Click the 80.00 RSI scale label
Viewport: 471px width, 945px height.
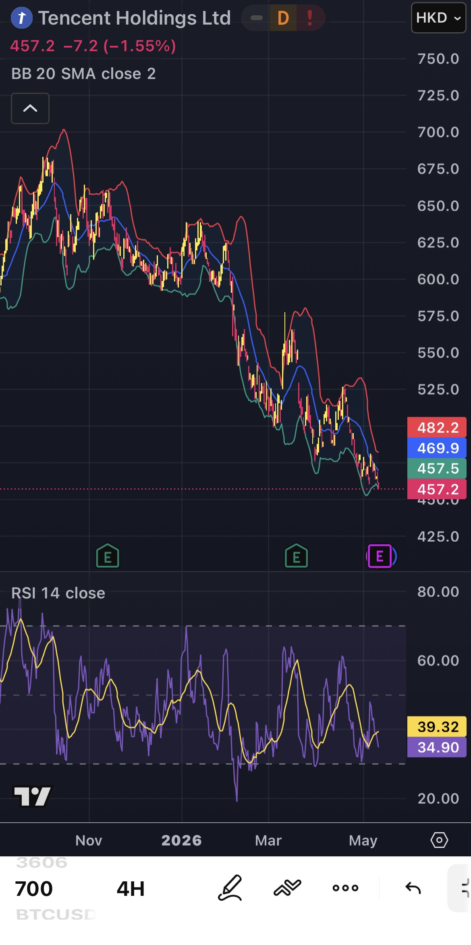tap(438, 592)
